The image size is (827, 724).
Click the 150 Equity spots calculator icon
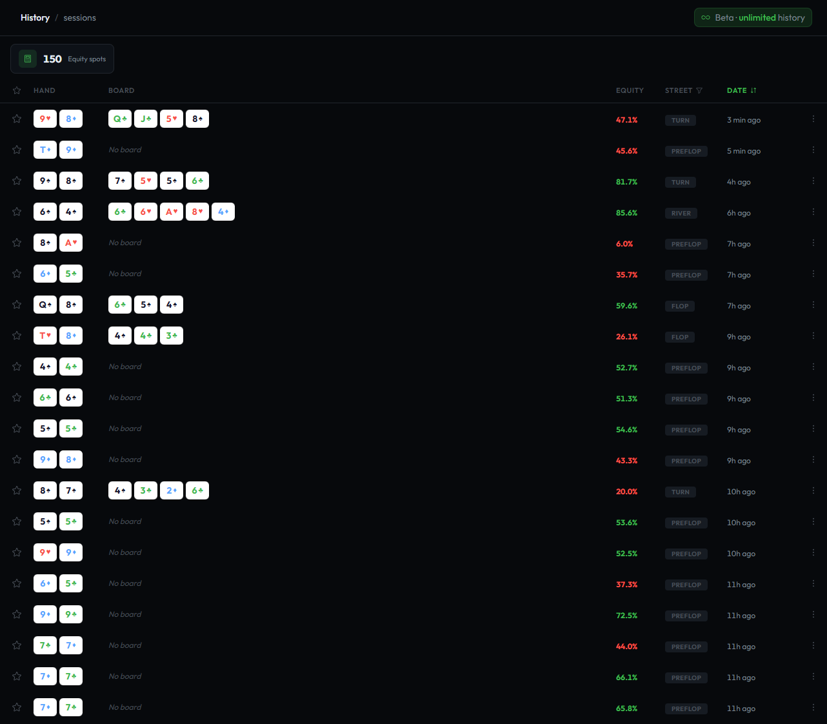(28, 59)
